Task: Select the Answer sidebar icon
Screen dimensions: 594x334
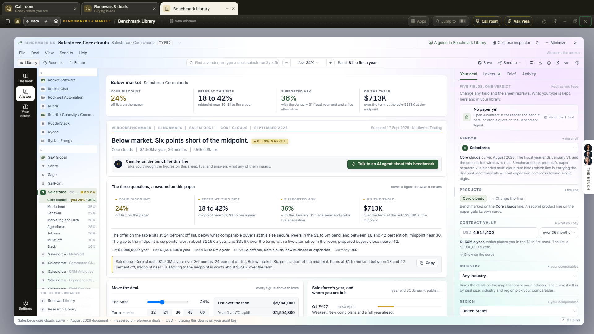Action: pyautogui.click(x=25, y=93)
